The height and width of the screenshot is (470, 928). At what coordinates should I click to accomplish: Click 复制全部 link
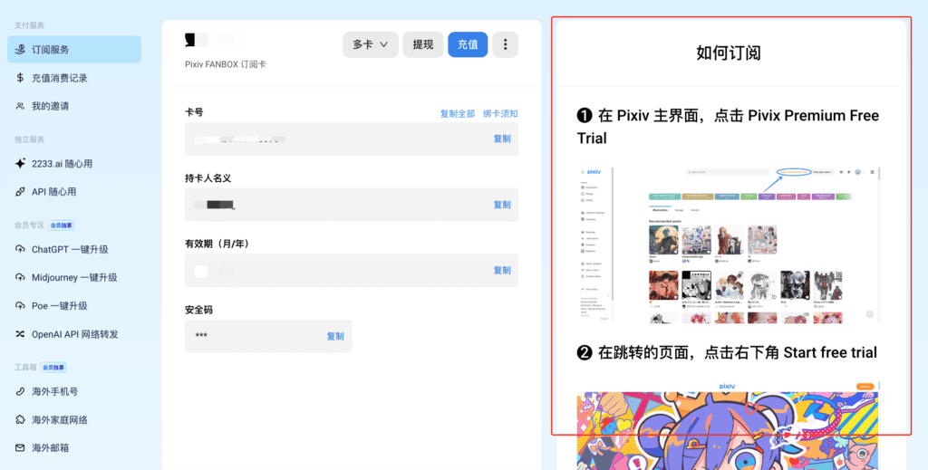[458, 113]
